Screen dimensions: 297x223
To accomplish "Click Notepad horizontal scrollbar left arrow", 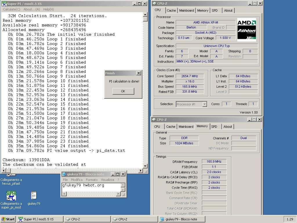I will (64, 194).
